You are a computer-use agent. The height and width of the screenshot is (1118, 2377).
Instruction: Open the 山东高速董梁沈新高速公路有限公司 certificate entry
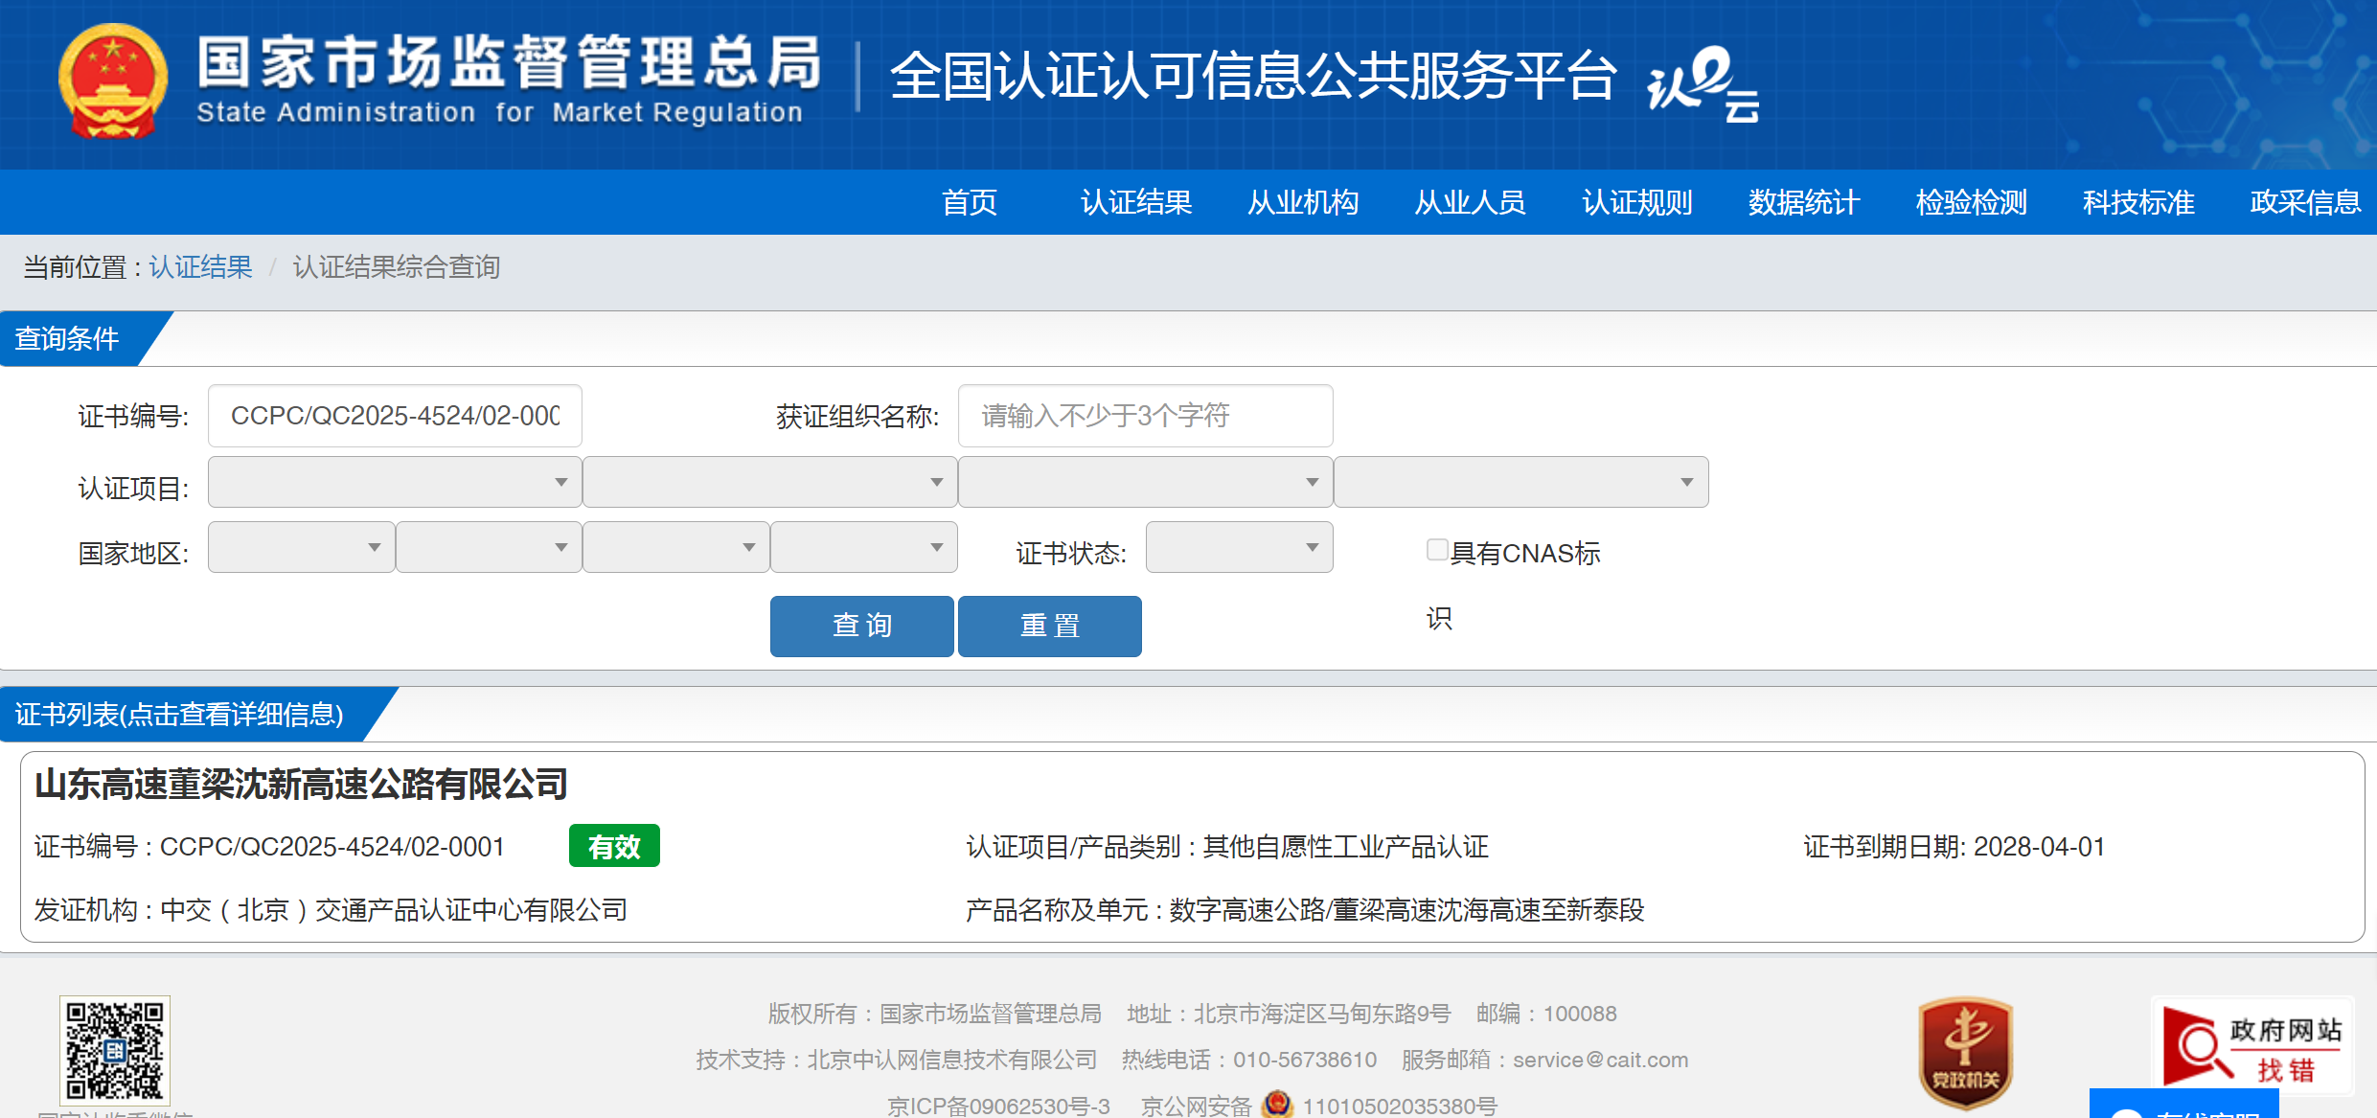(301, 785)
